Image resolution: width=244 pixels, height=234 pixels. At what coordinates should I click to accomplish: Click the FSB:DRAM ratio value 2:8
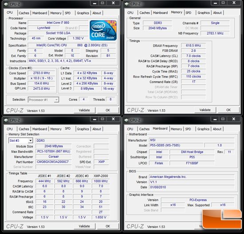[x=193, y=51]
